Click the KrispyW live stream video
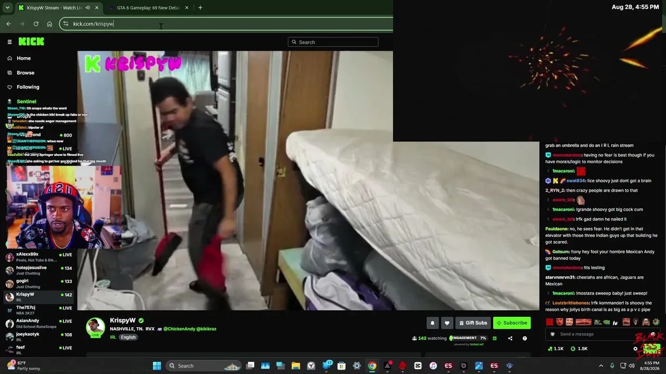The width and height of the screenshot is (666, 374). tap(308, 180)
